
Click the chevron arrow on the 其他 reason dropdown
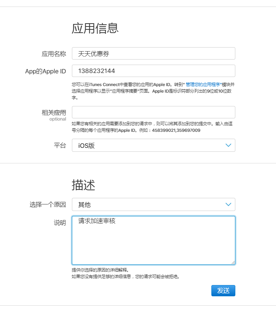click(228, 204)
